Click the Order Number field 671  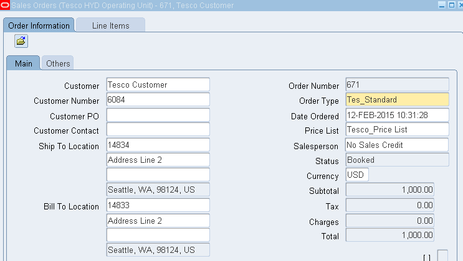[x=397, y=85]
